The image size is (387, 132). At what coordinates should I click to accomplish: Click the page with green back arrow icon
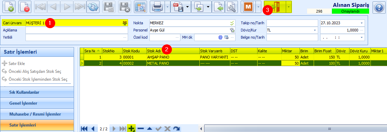[218, 7]
